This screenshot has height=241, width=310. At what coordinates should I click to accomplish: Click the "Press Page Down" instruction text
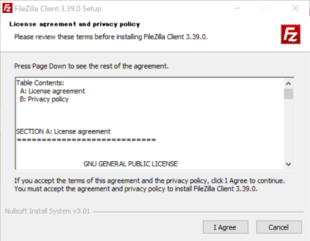[x=91, y=66]
